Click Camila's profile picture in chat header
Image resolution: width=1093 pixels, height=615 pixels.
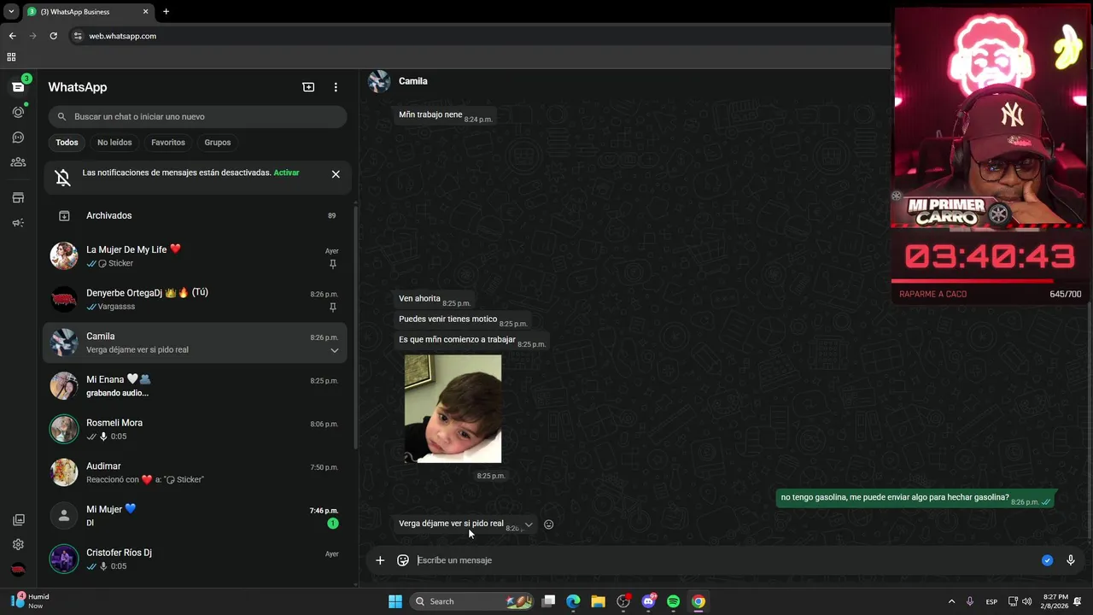[379, 81]
